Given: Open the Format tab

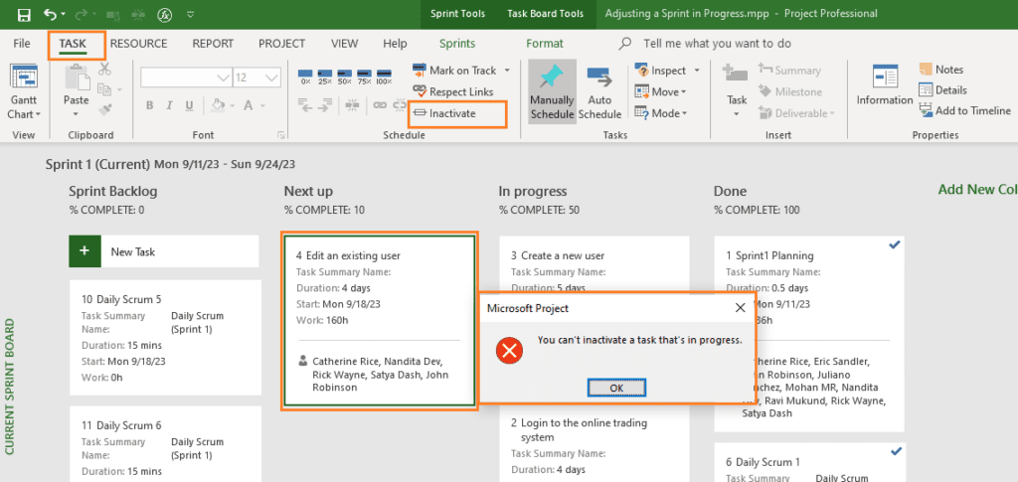Looking at the screenshot, I should (x=544, y=44).
